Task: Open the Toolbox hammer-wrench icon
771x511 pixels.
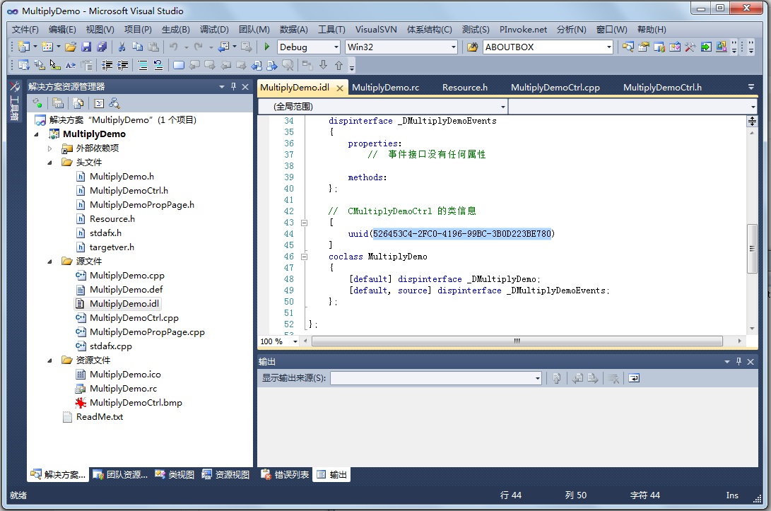Action: click(x=690, y=47)
